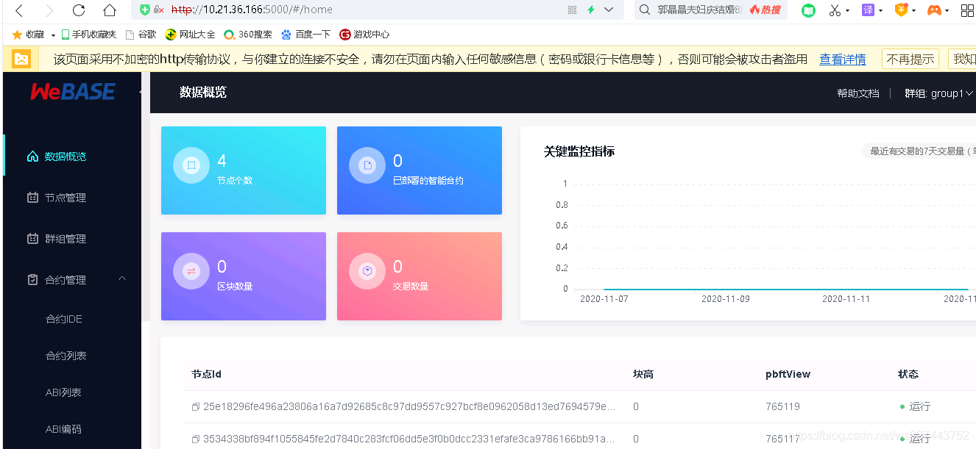Click the green browser extension icon

click(x=808, y=10)
